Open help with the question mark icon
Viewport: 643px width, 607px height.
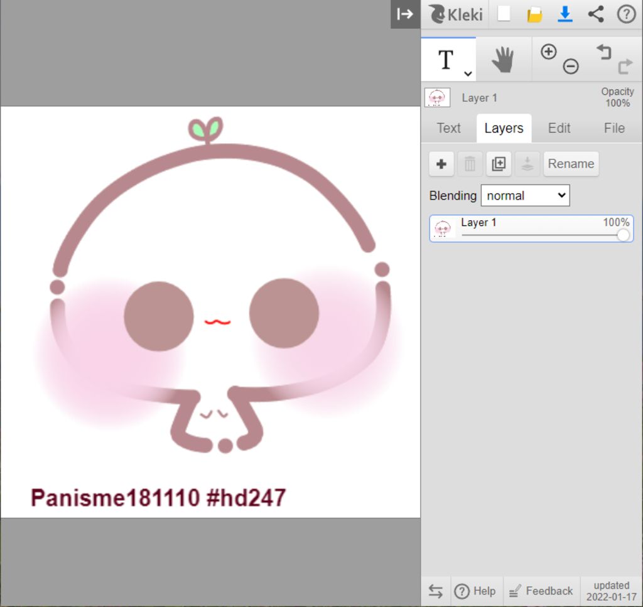tap(626, 14)
